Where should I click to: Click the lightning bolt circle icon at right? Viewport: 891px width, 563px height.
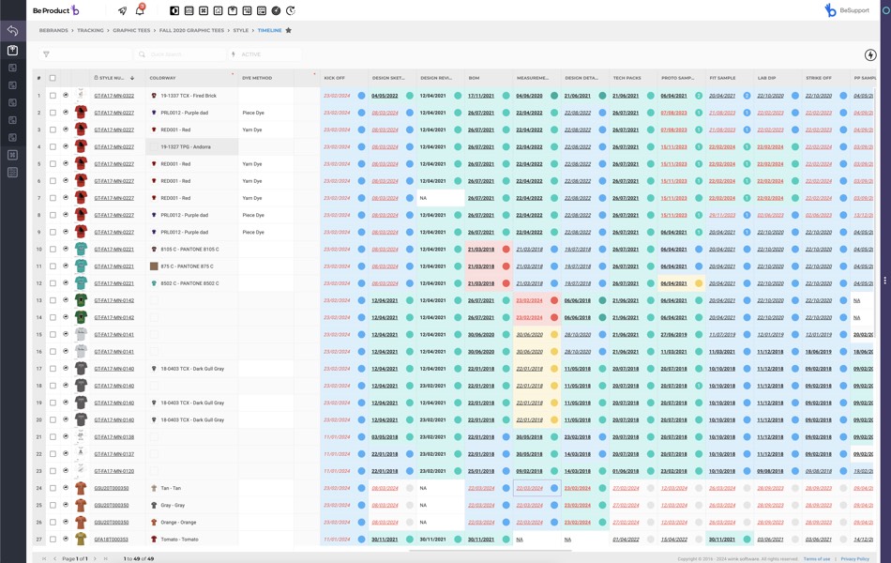pos(870,54)
